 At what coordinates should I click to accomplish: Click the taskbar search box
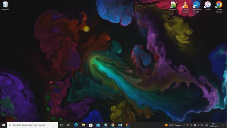[x=32, y=125]
